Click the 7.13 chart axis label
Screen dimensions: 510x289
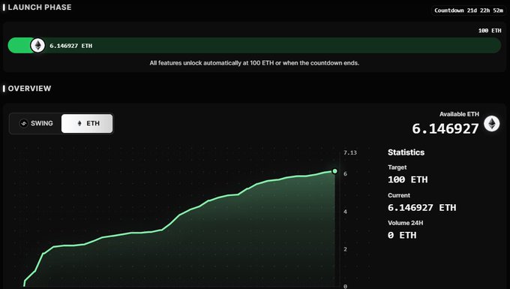(x=350, y=152)
